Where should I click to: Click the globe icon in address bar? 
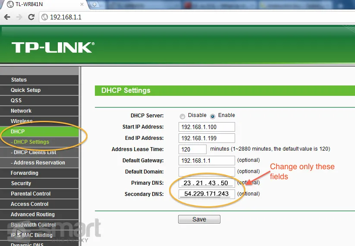44,17
